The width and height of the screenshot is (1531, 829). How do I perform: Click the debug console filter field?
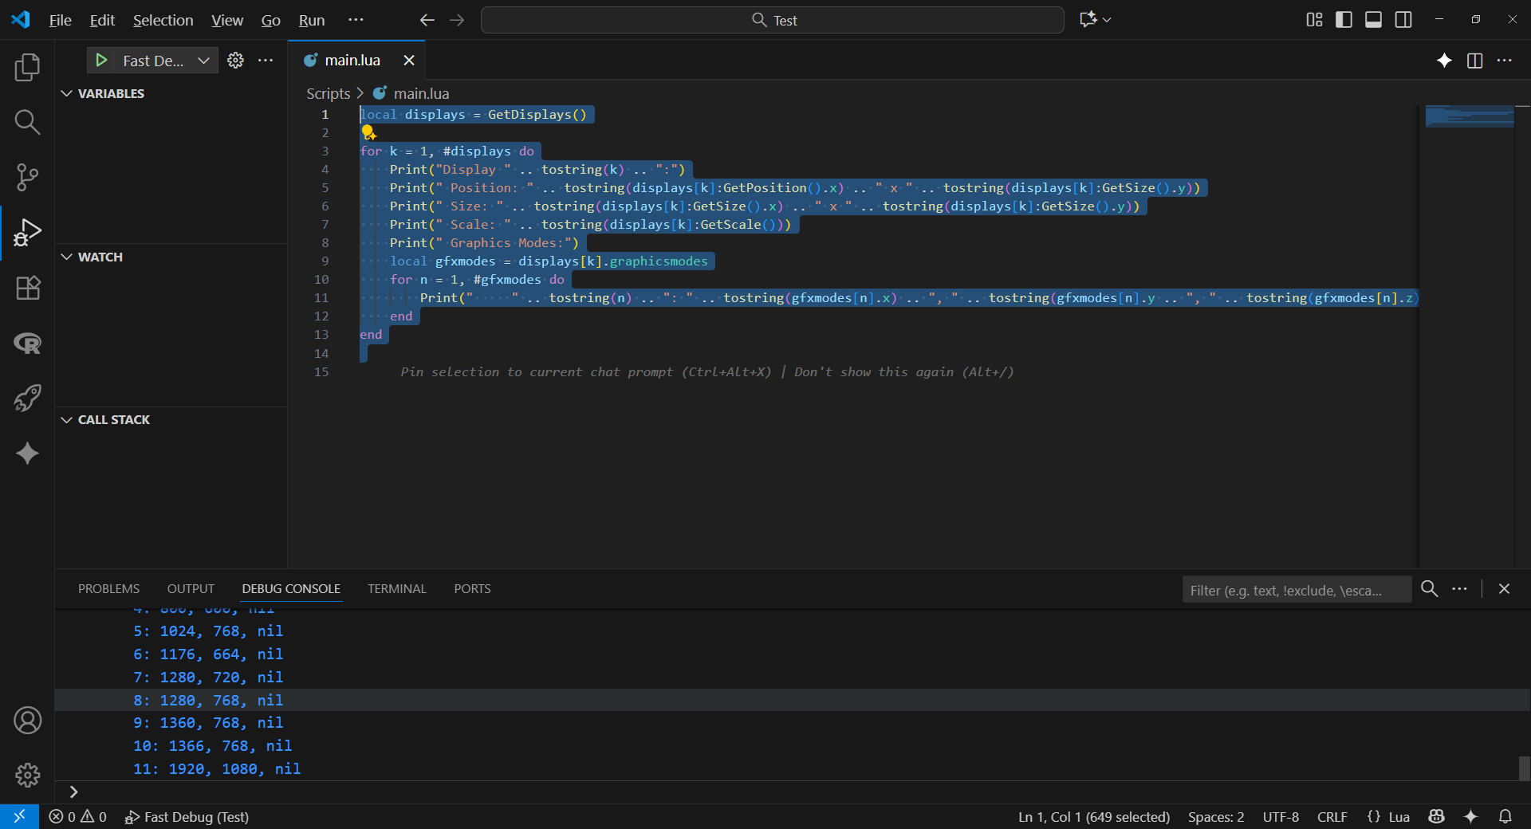pyautogui.click(x=1295, y=590)
